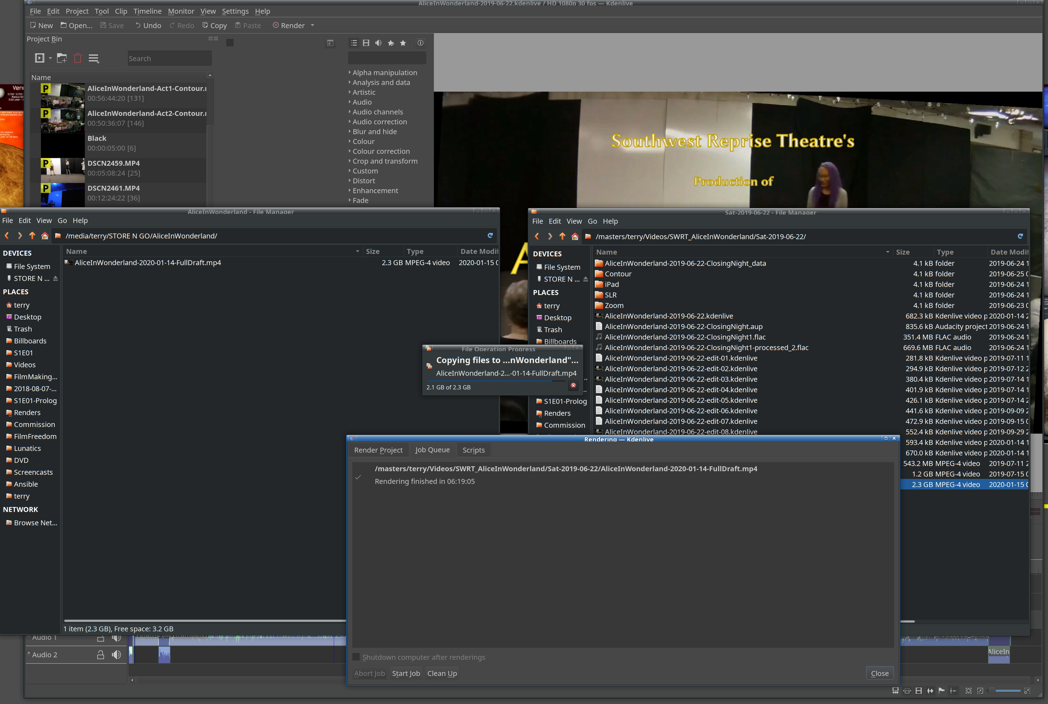The image size is (1048, 704).
Task: Expand the Alpha manipulation effects group
Action: [384, 72]
